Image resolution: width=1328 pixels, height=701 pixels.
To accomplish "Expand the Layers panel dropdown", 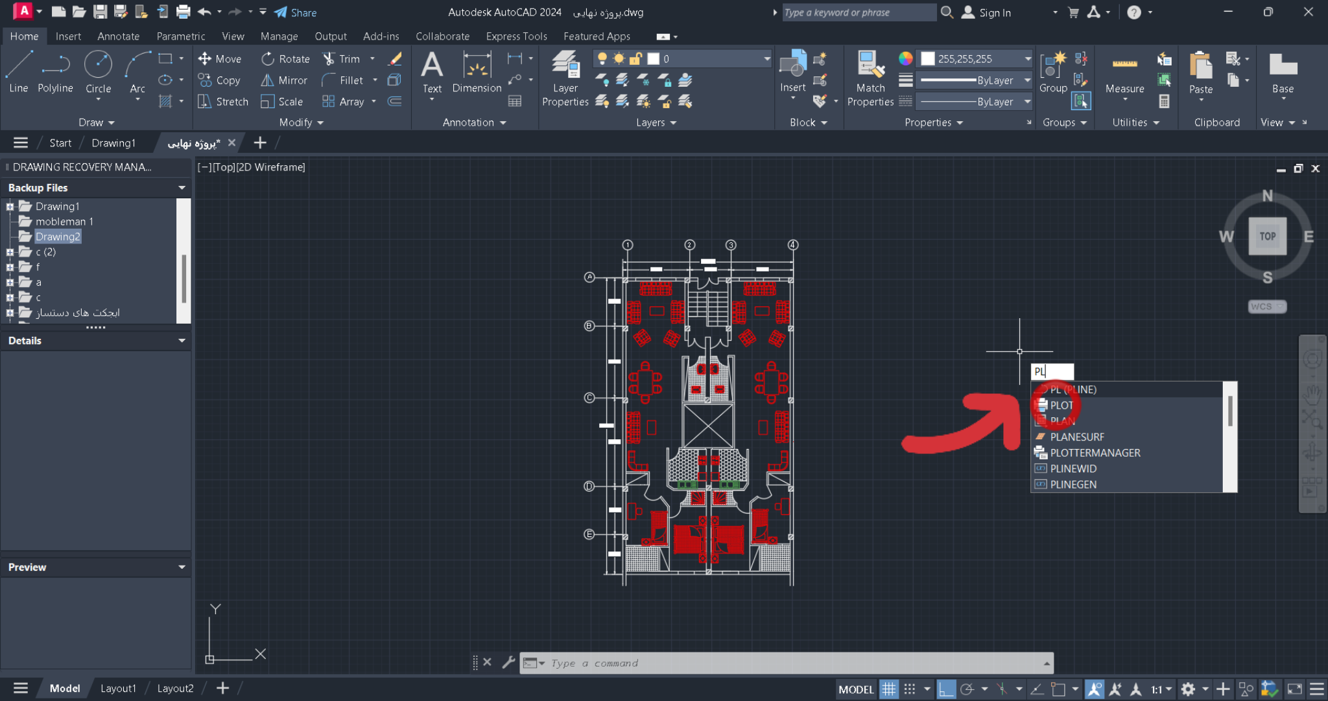I will pyautogui.click(x=656, y=122).
